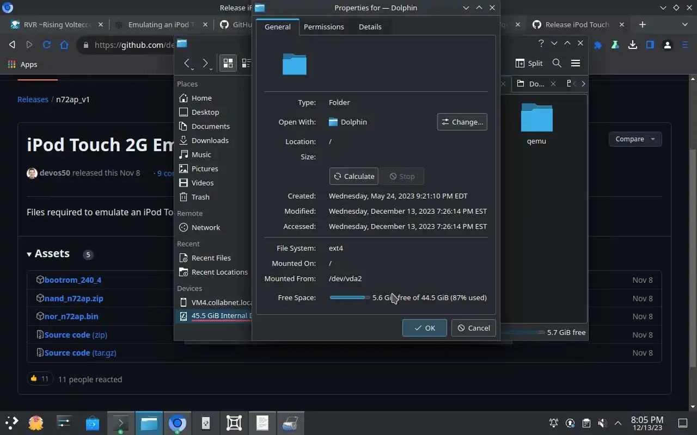Confirm the Properties dialog with OK
697x435 pixels.
click(x=424, y=328)
